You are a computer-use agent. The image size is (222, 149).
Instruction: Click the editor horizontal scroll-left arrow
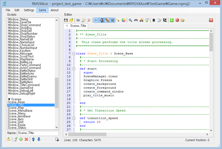[x=66, y=134]
